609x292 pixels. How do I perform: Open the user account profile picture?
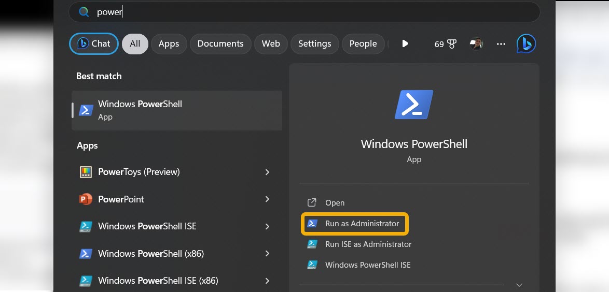click(x=476, y=44)
